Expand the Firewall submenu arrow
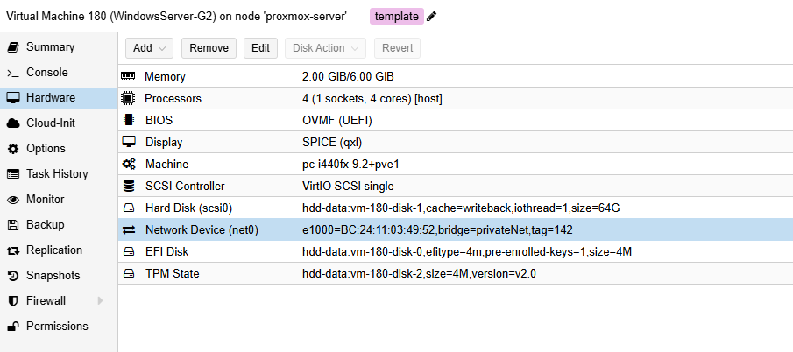Viewport: 793px width, 352px height. (100, 301)
